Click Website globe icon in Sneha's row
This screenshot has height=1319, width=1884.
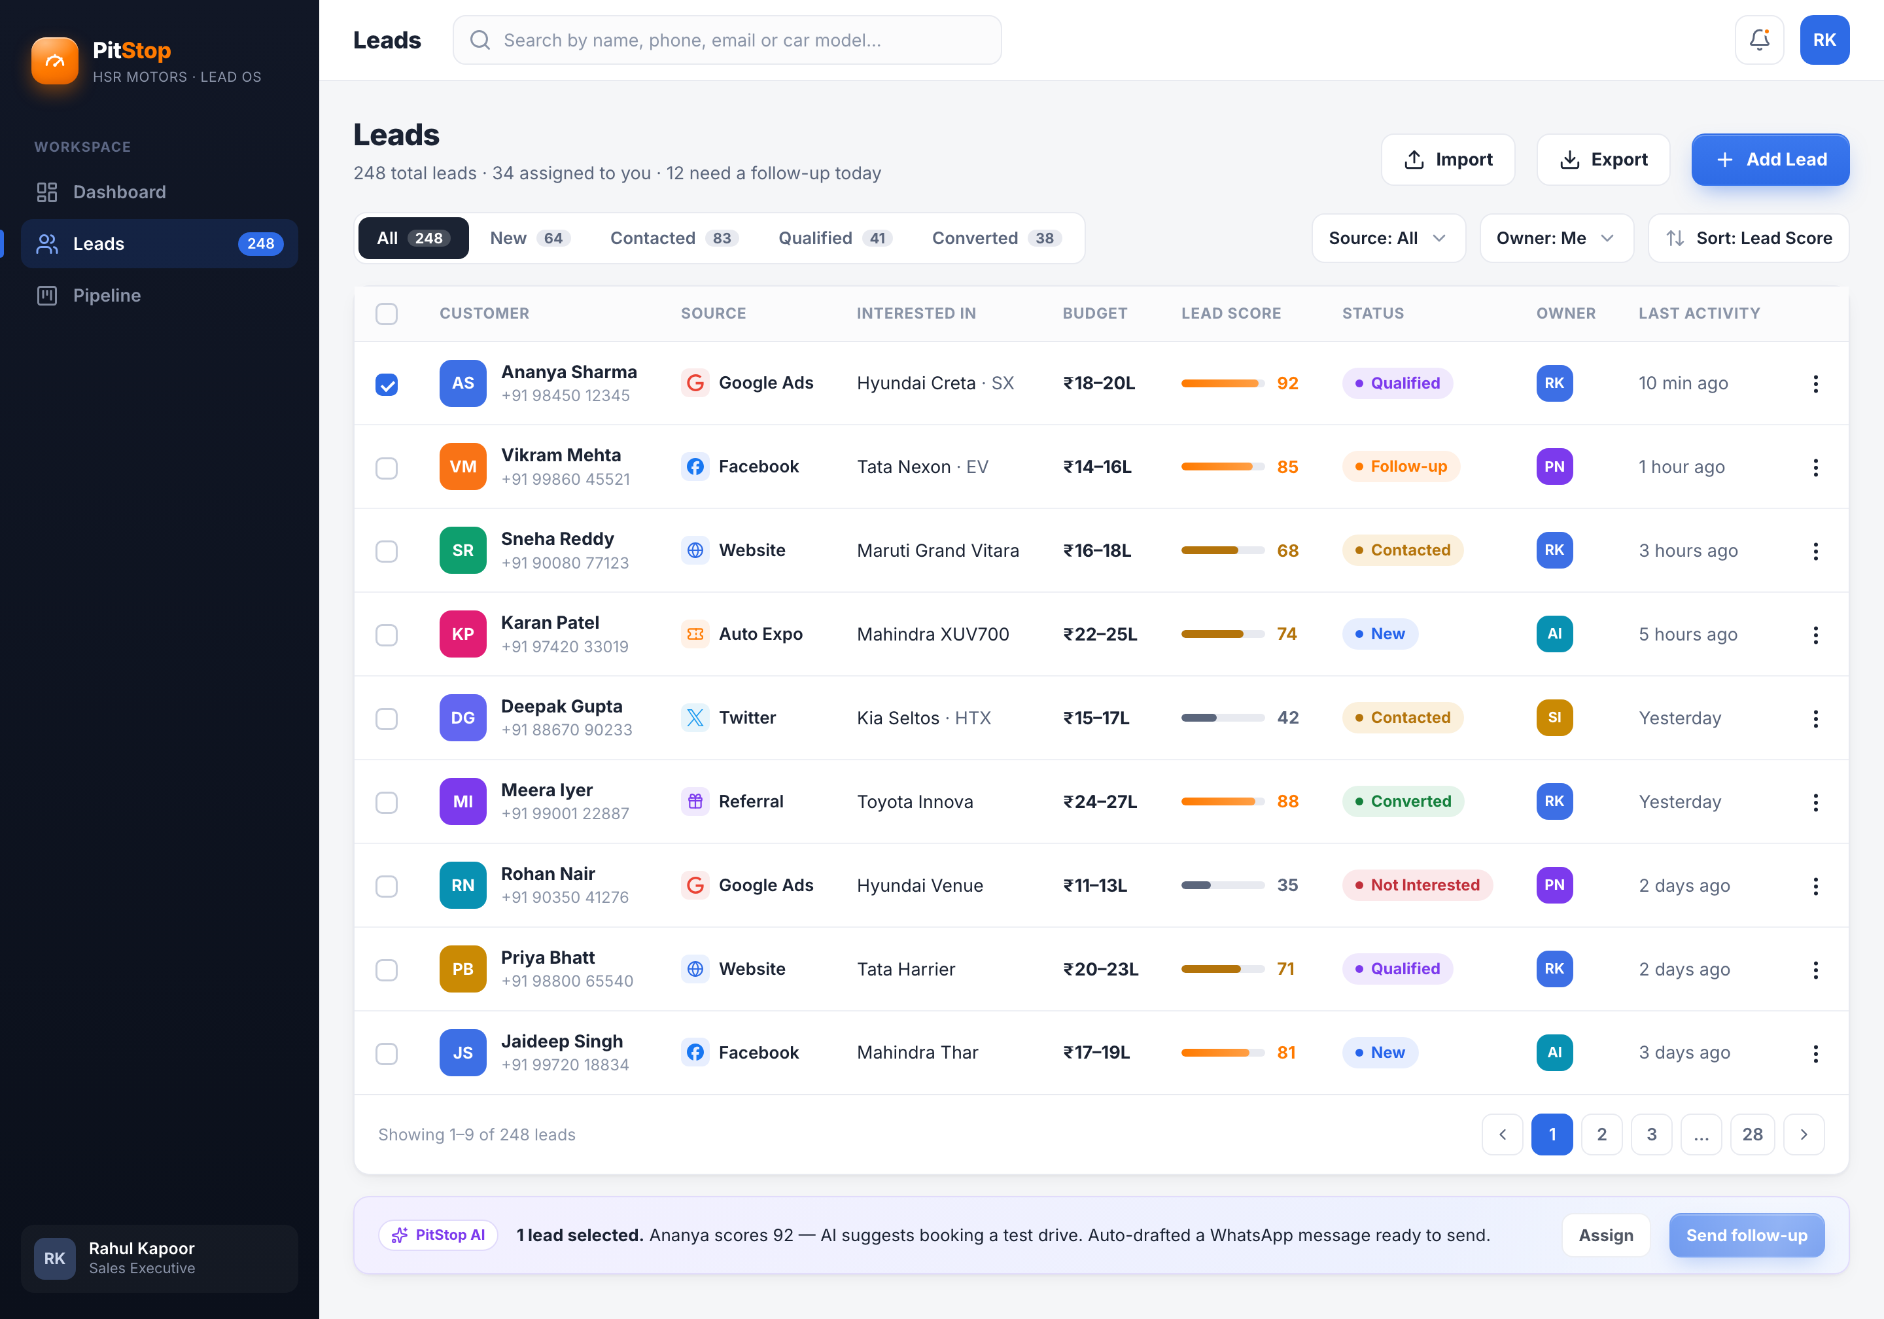pyautogui.click(x=695, y=551)
